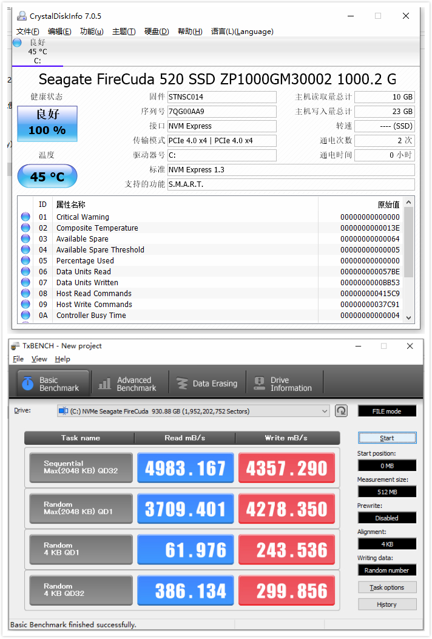The image size is (432, 639).
Task: Click the sequential read result 4983.167
Action: point(186,468)
